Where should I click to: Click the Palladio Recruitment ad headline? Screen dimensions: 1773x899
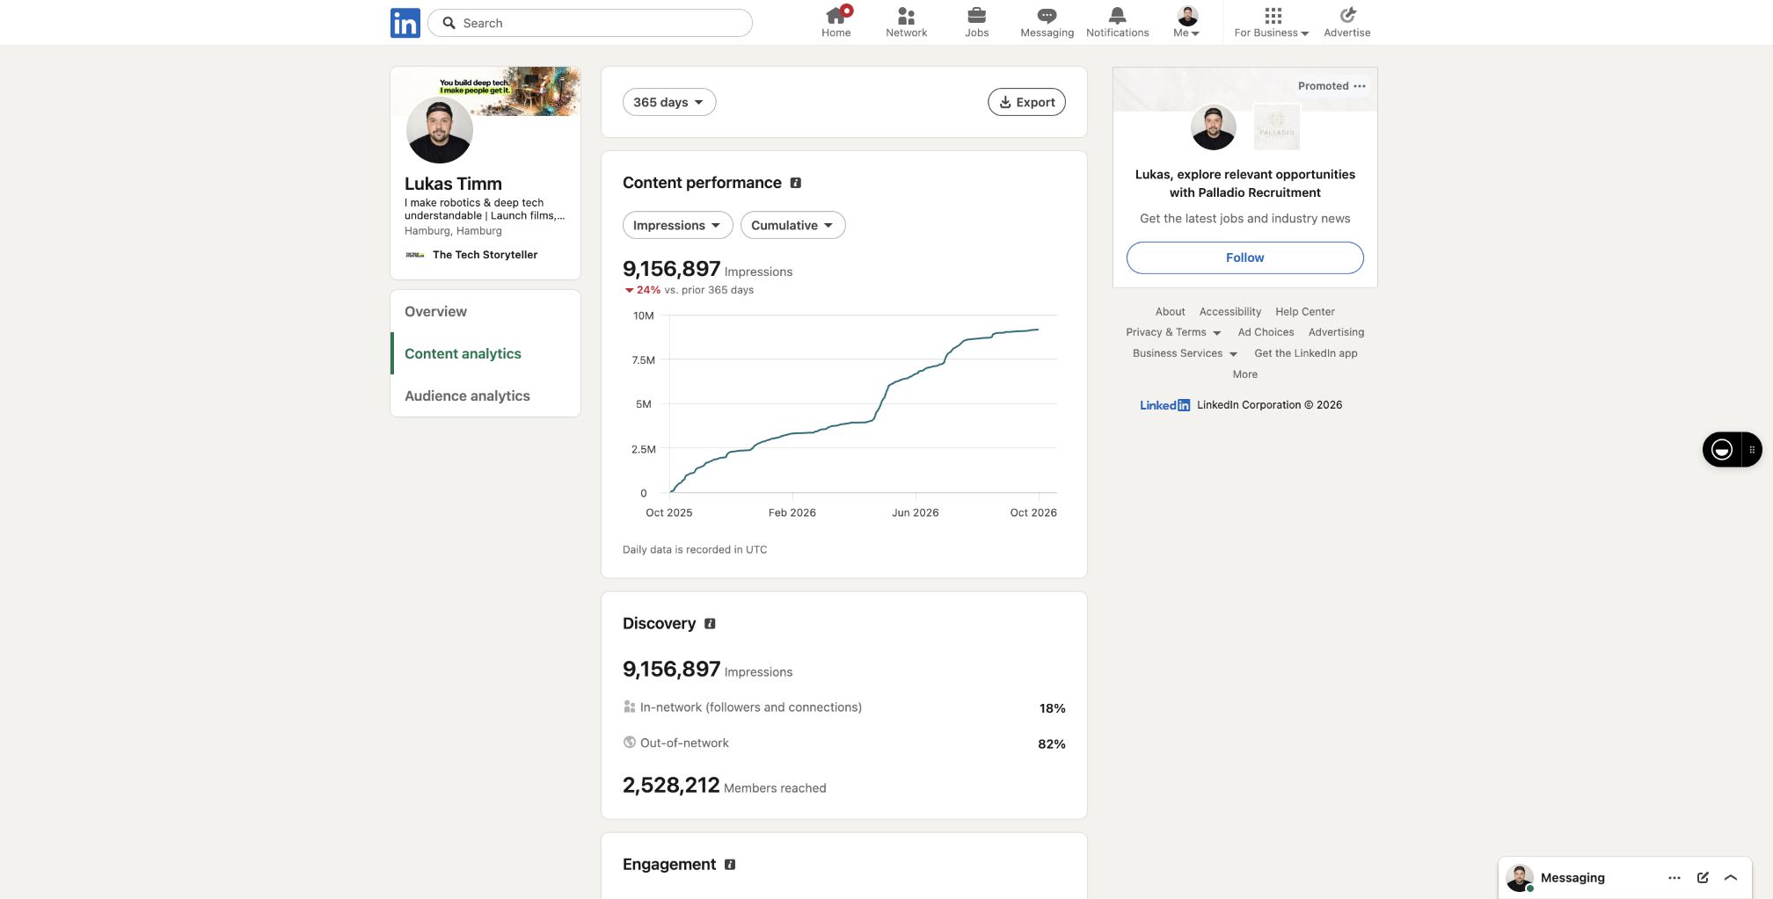click(1245, 184)
